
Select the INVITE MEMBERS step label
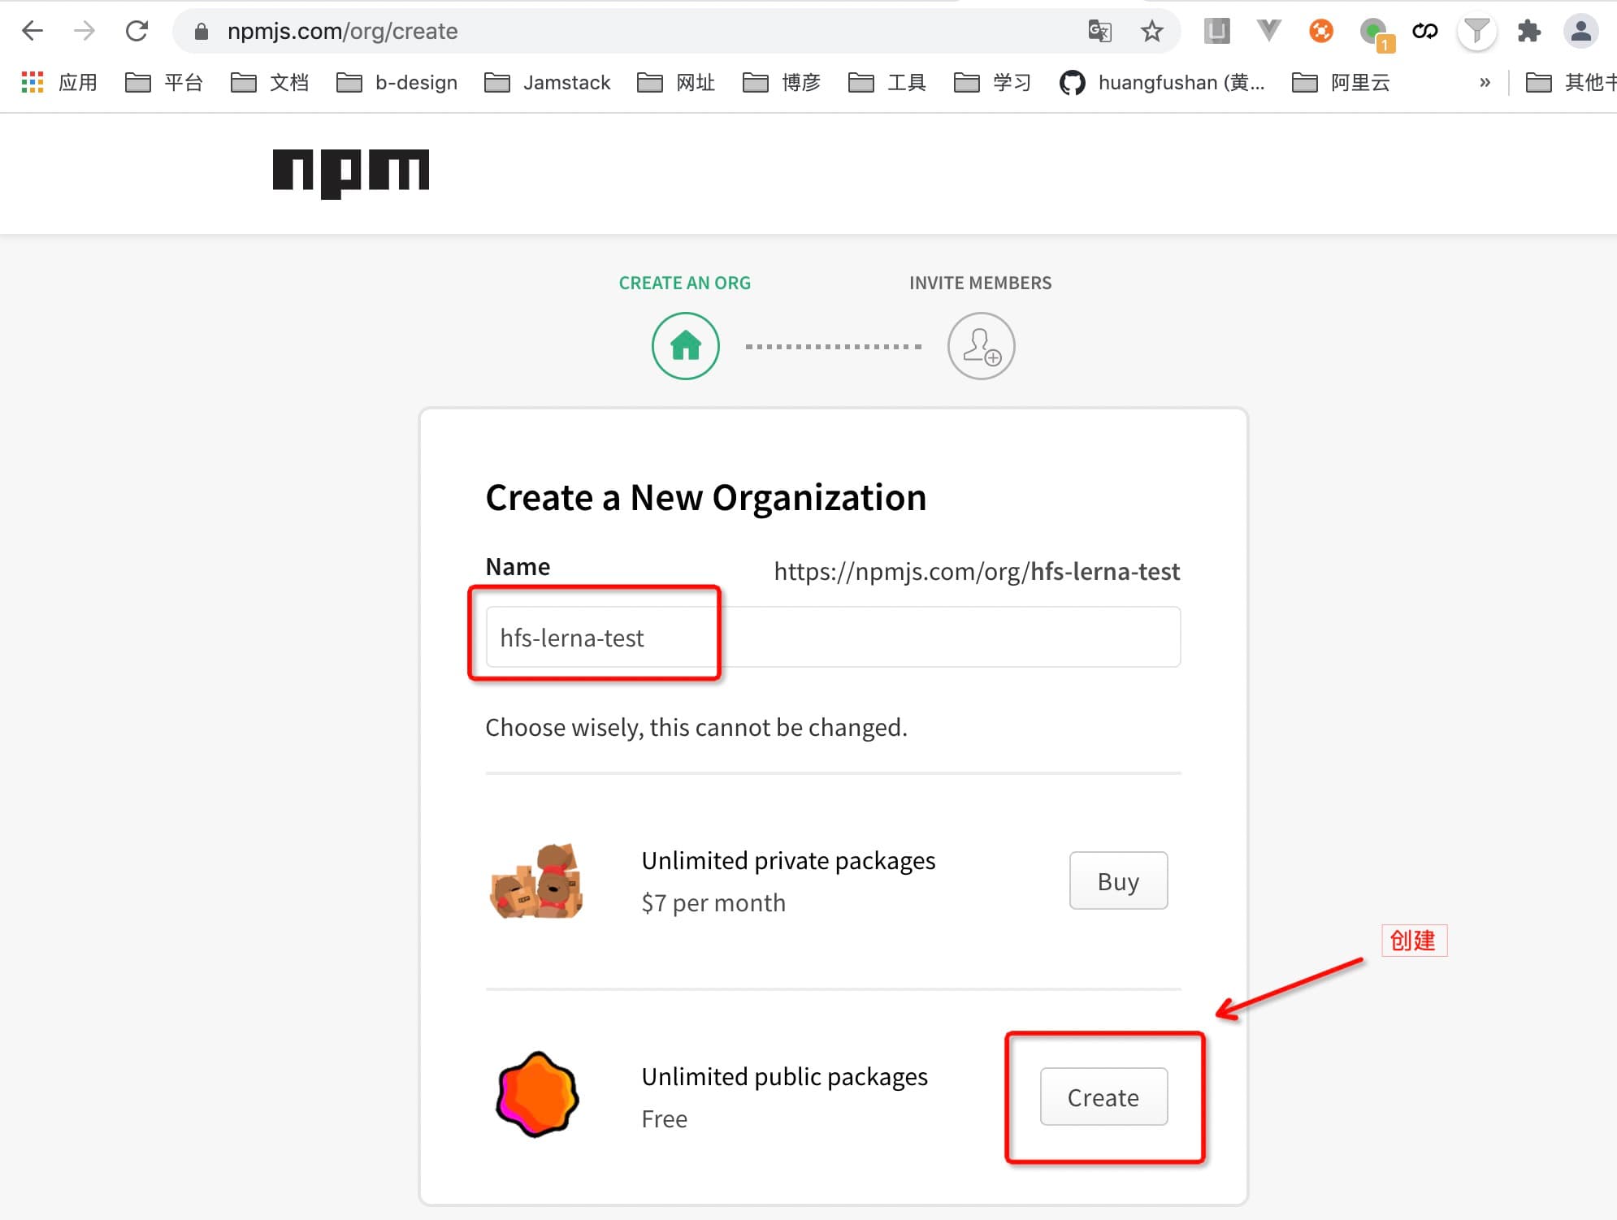pos(980,283)
